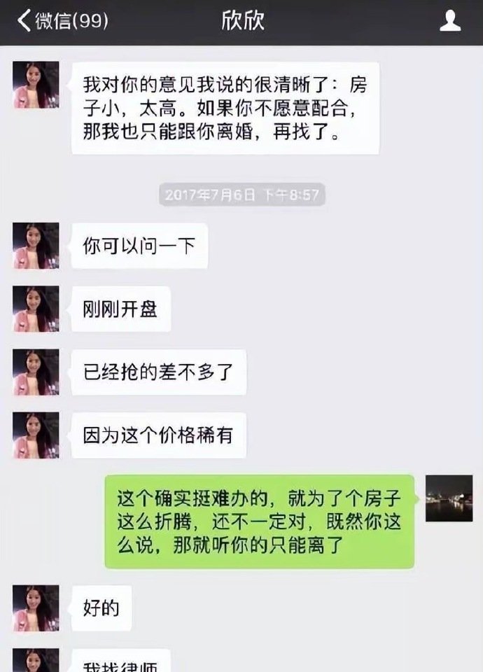Select message bubble 已经抢的差不多了
Image resolution: width=483 pixels, height=672 pixels.
click(157, 372)
